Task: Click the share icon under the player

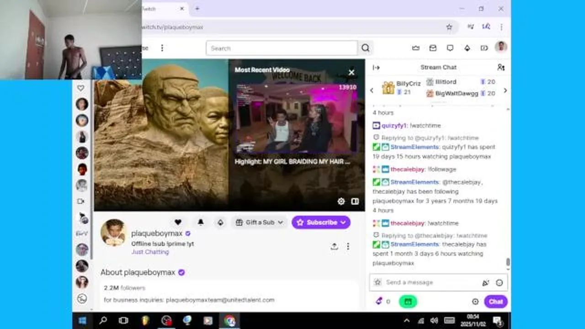Action: pos(335,246)
